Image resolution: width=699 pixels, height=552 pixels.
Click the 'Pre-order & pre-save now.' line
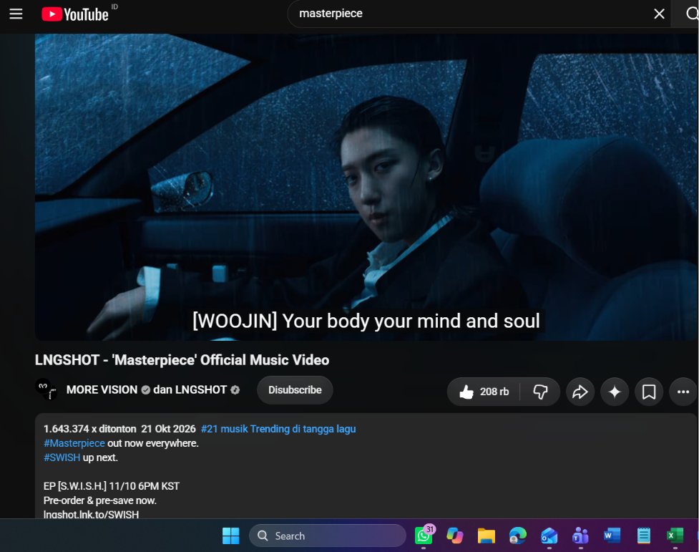click(100, 500)
